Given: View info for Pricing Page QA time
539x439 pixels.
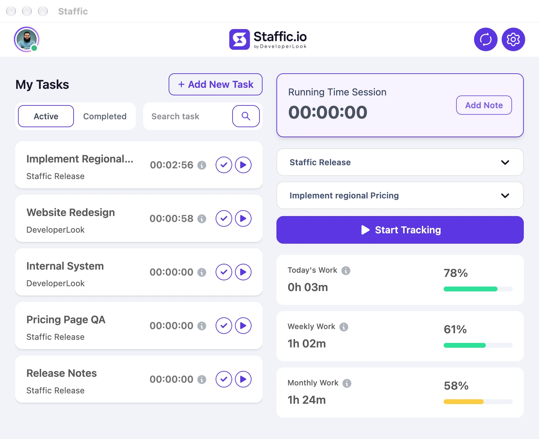Looking at the screenshot, I should 202,326.
